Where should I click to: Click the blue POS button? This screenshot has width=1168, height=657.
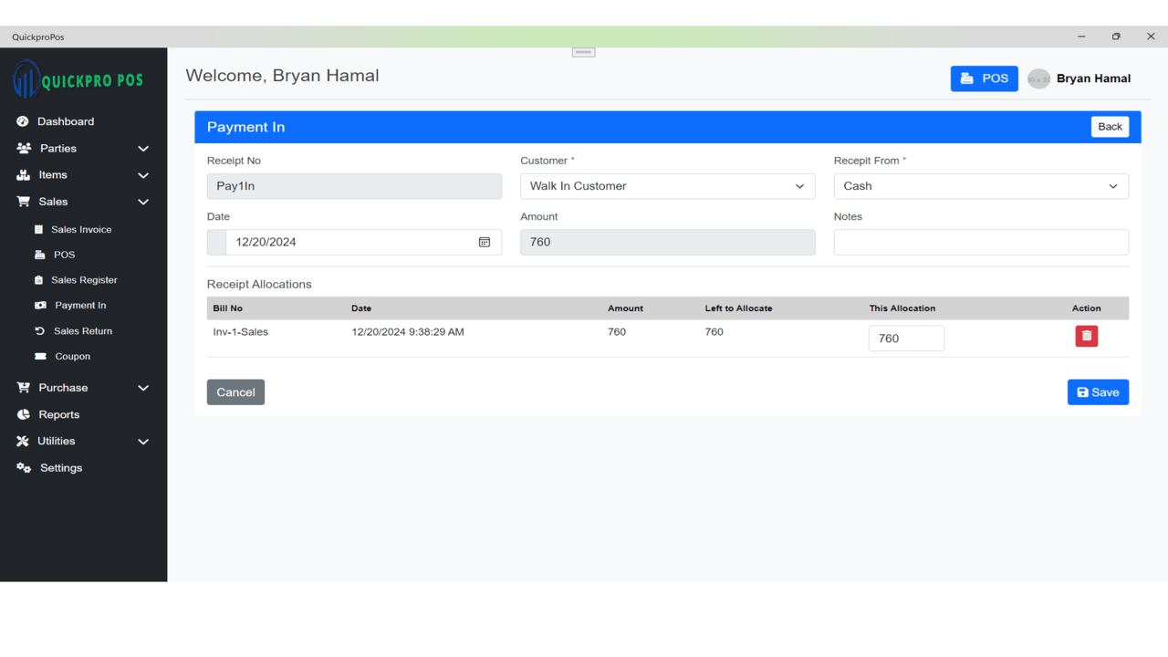click(x=984, y=78)
